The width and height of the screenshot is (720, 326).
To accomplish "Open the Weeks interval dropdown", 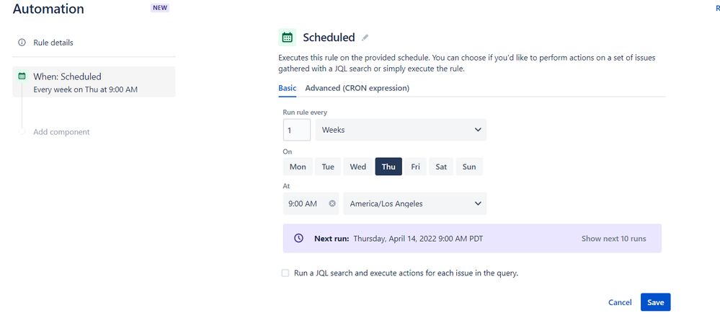I will [x=401, y=130].
